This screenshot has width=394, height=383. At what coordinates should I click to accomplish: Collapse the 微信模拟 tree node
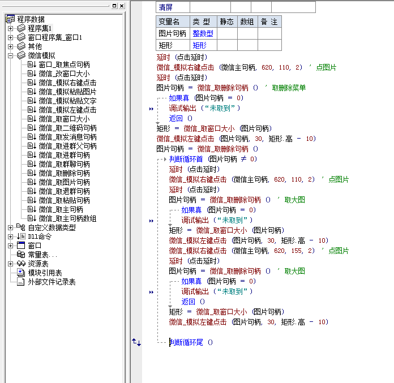10,55
